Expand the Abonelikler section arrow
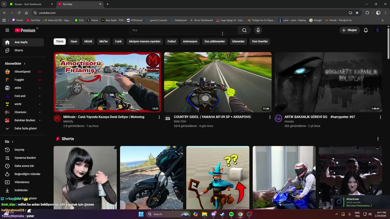 [24, 64]
